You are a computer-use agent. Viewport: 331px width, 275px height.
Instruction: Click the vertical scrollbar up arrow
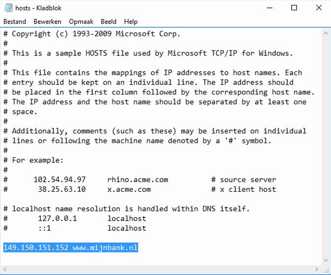pos(326,33)
